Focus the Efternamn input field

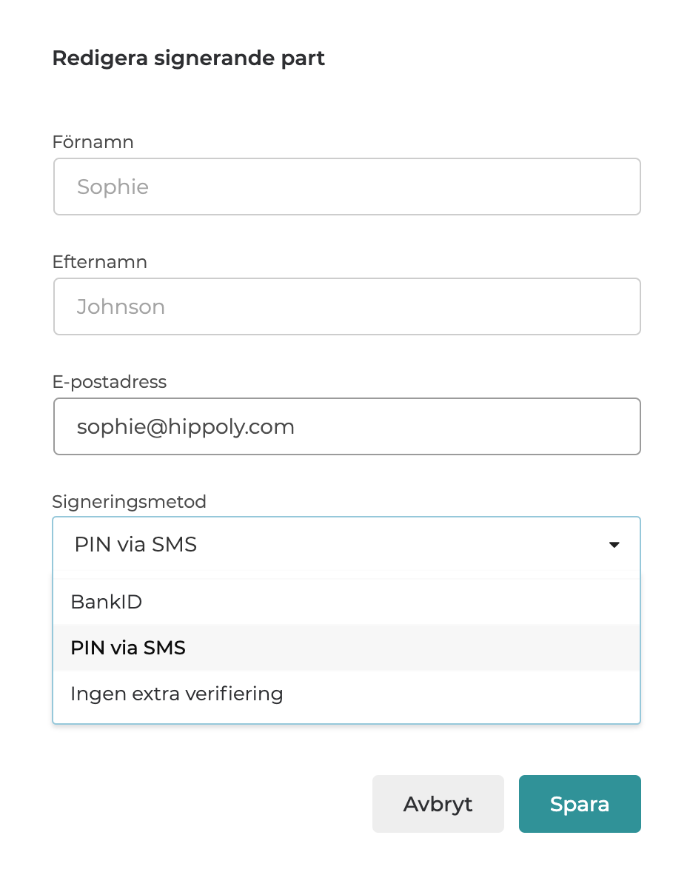pos(346,306)
